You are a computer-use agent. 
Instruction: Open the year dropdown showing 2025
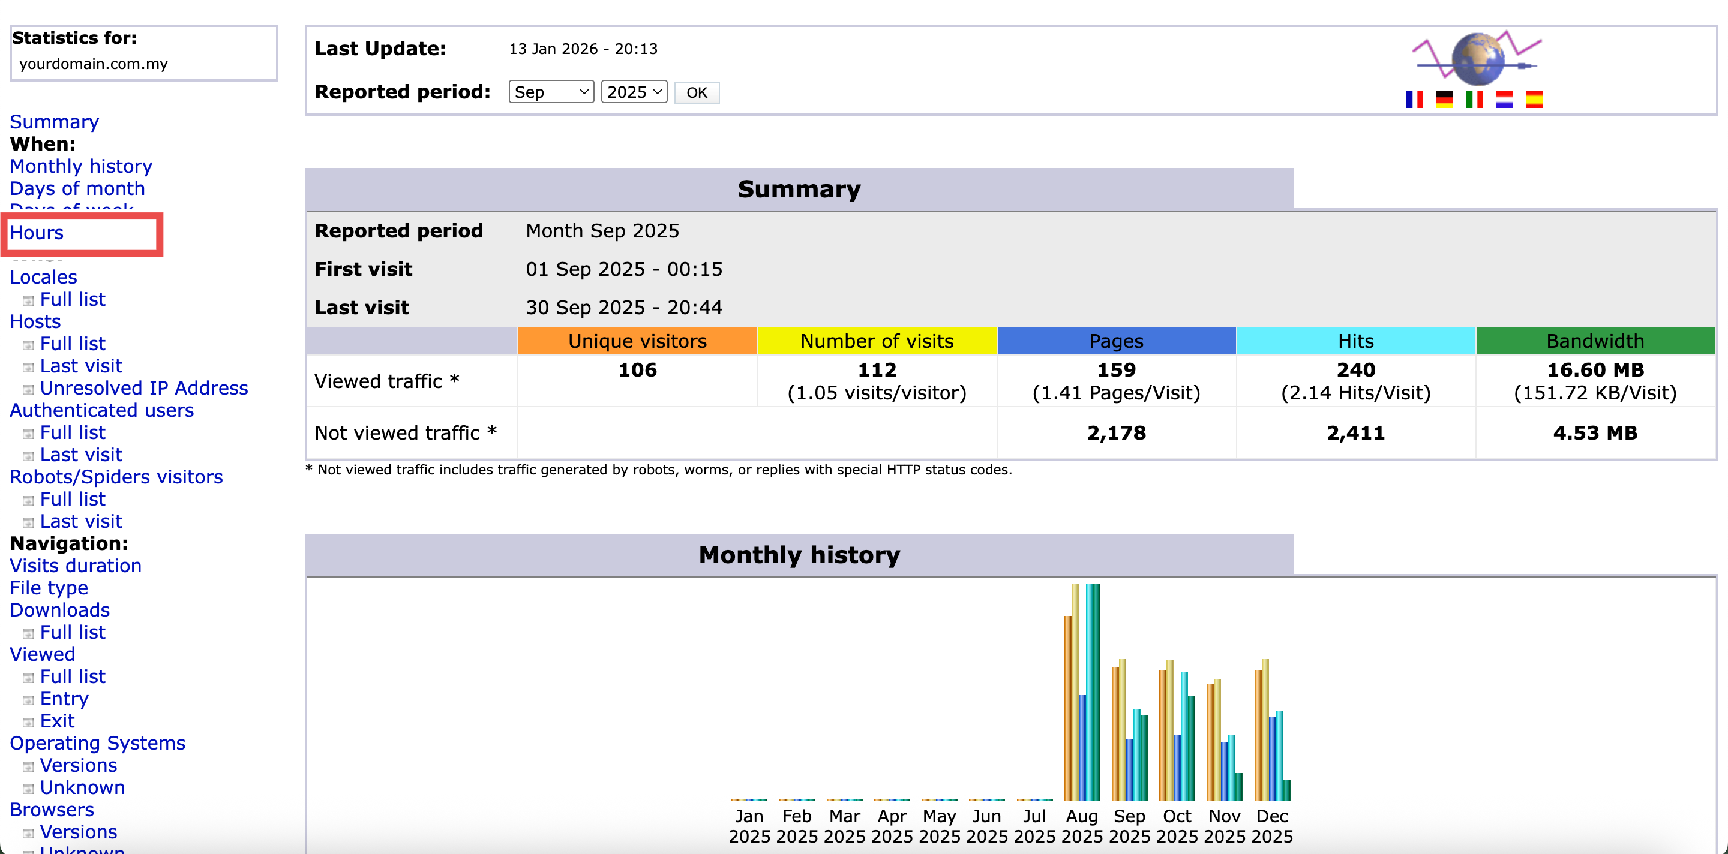tap(634, 92)
